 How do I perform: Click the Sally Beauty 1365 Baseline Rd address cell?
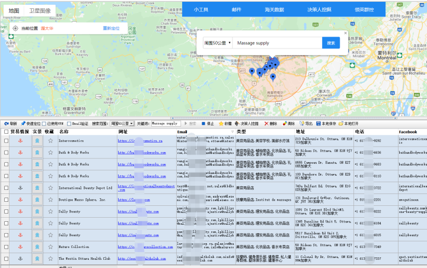[324, 223]
